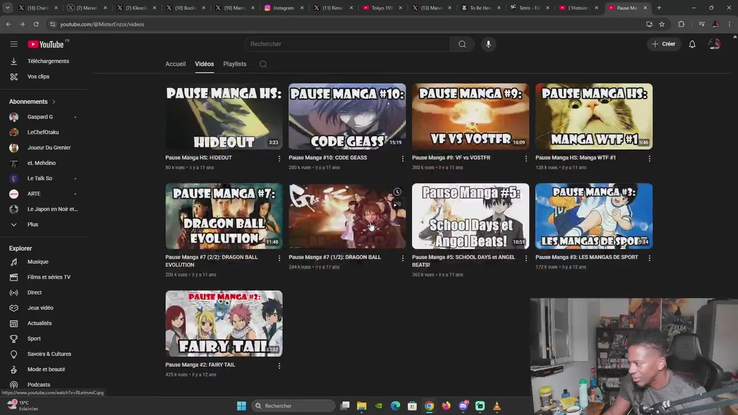The image size is (738, 415).
Task: Bookmark this page with star icon
Action: pos(662,24)
